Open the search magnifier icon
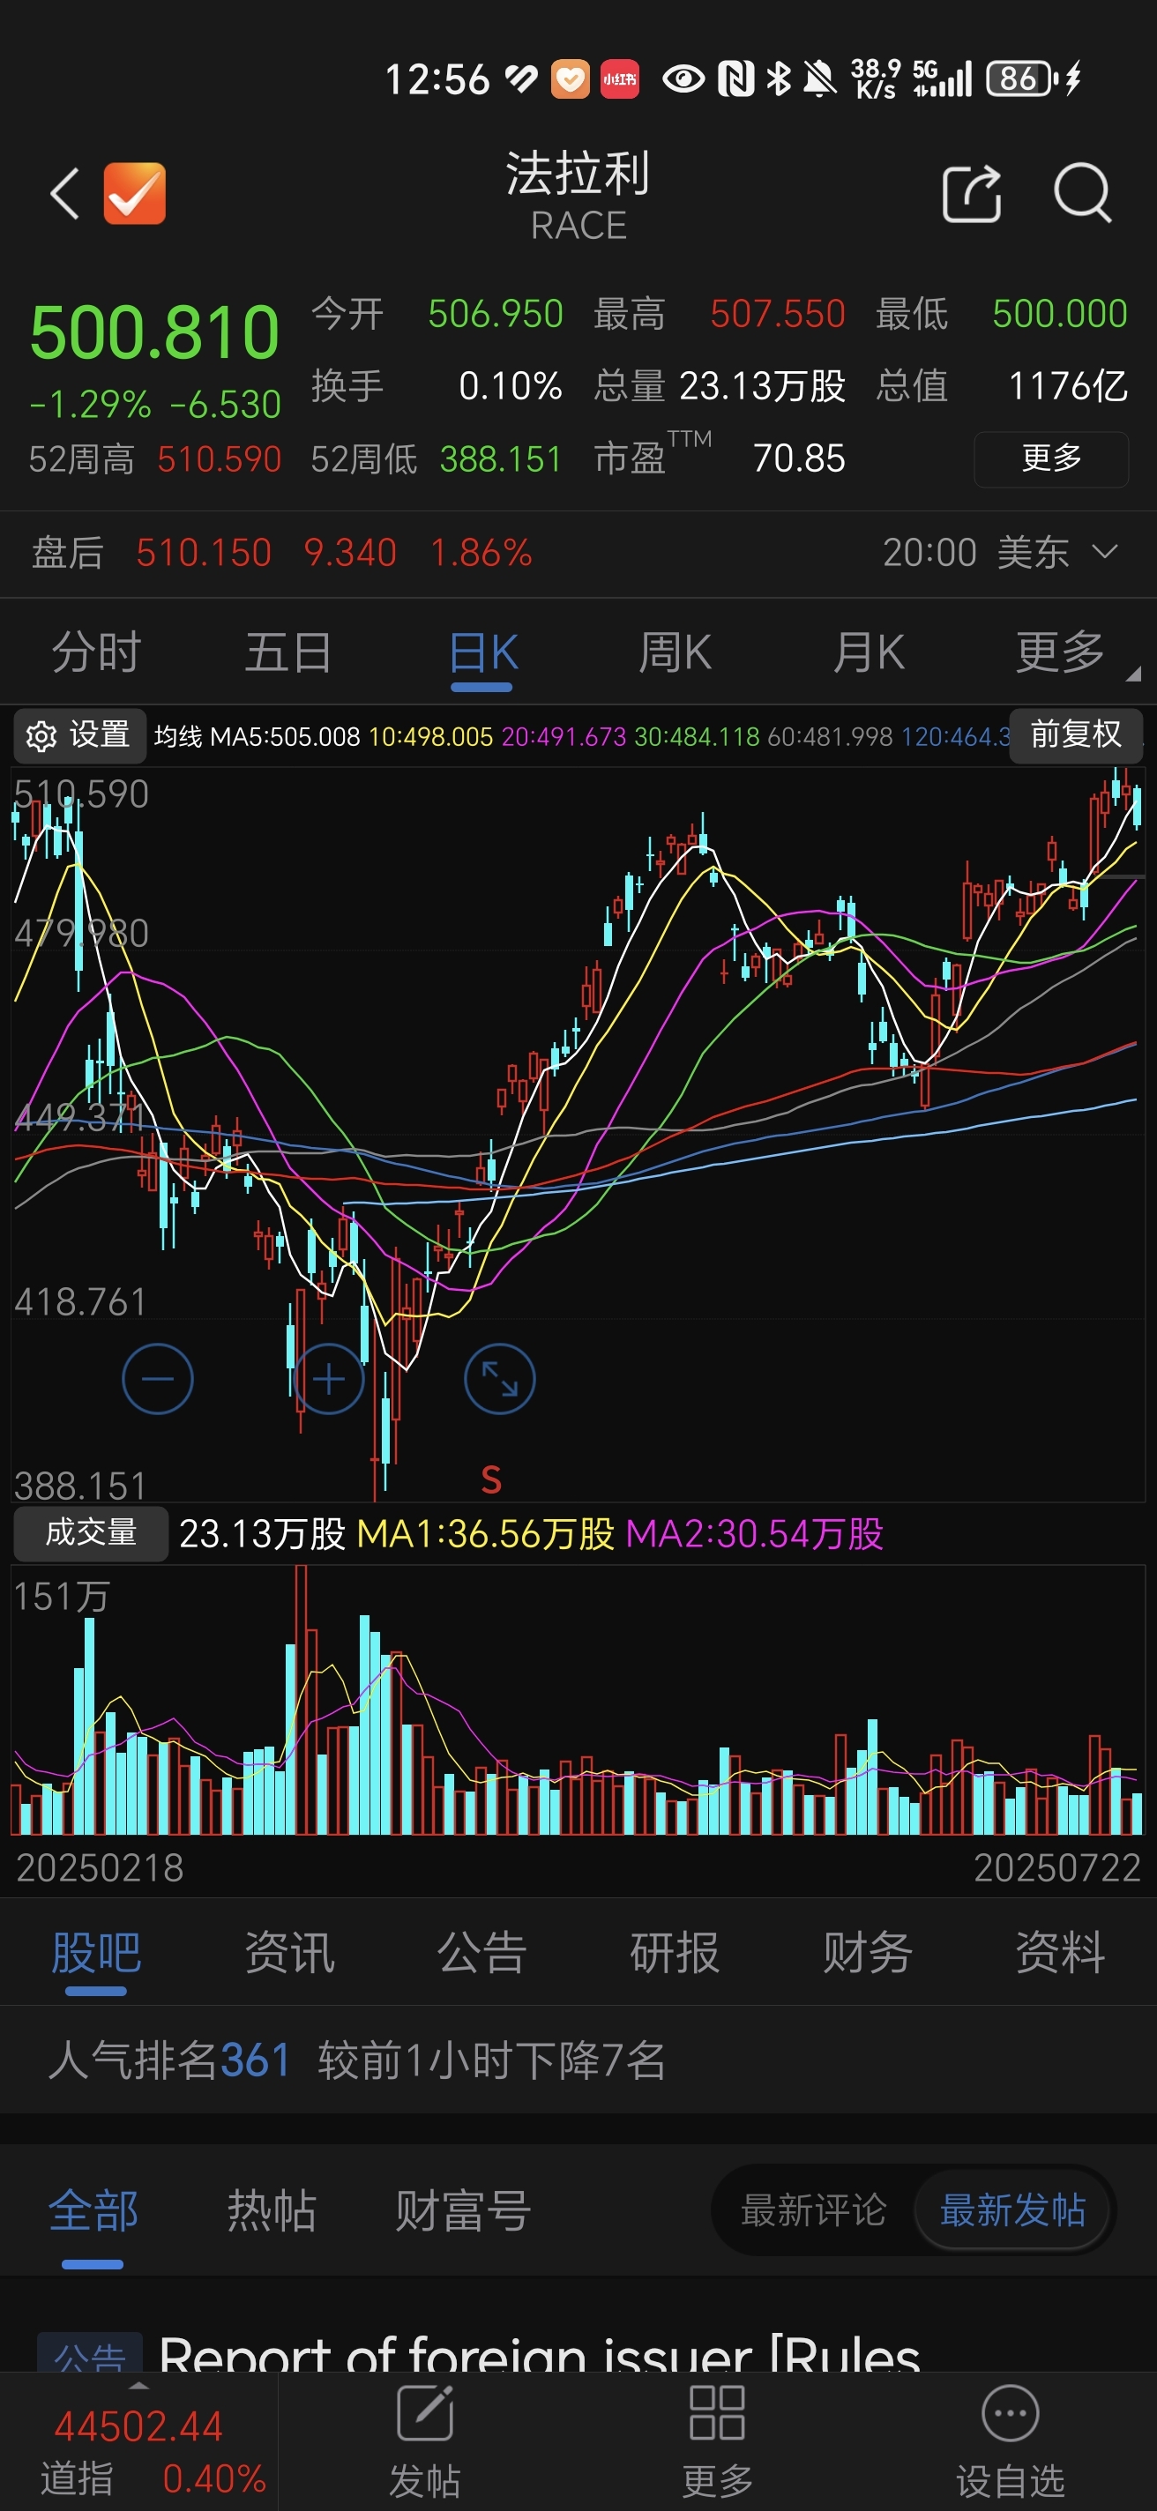 1083,193
